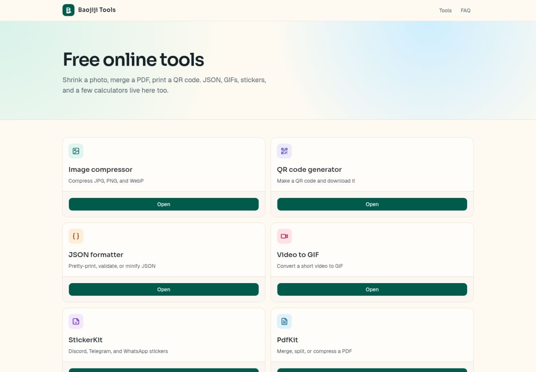
Task: Open the QR code generator tool
Action: (x=372, y=204)
